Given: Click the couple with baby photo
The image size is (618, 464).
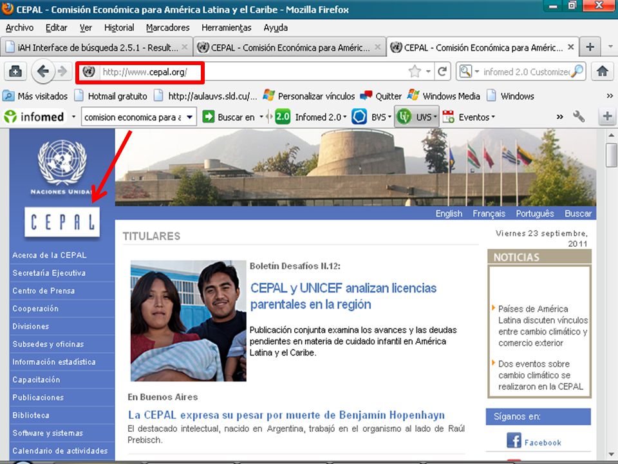Looking at the screenshot, I should 189,320.
